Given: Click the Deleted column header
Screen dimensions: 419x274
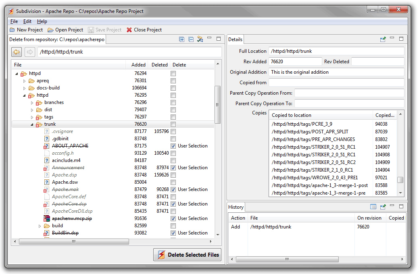Looking at the screenshot, I should click(x=159, y=65).
